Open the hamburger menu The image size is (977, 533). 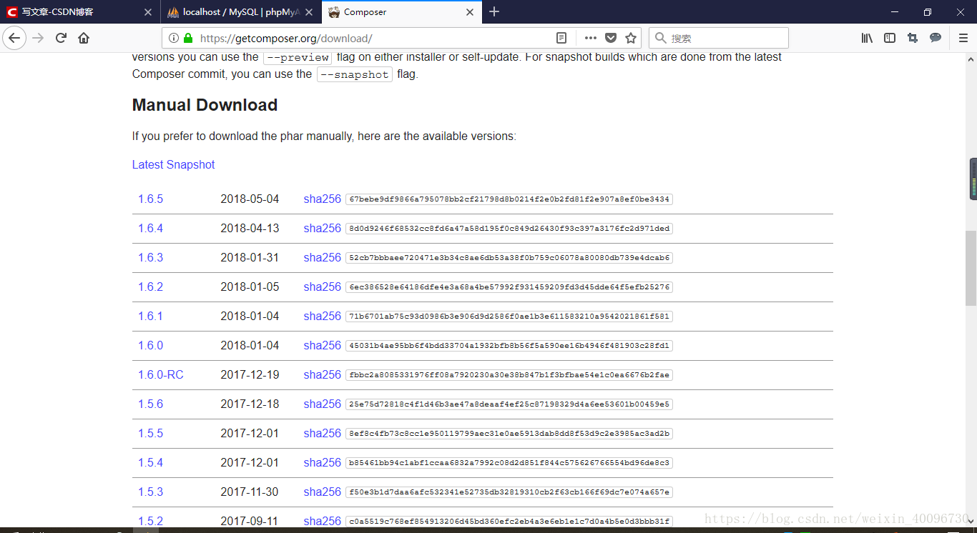tap(963, 38)
